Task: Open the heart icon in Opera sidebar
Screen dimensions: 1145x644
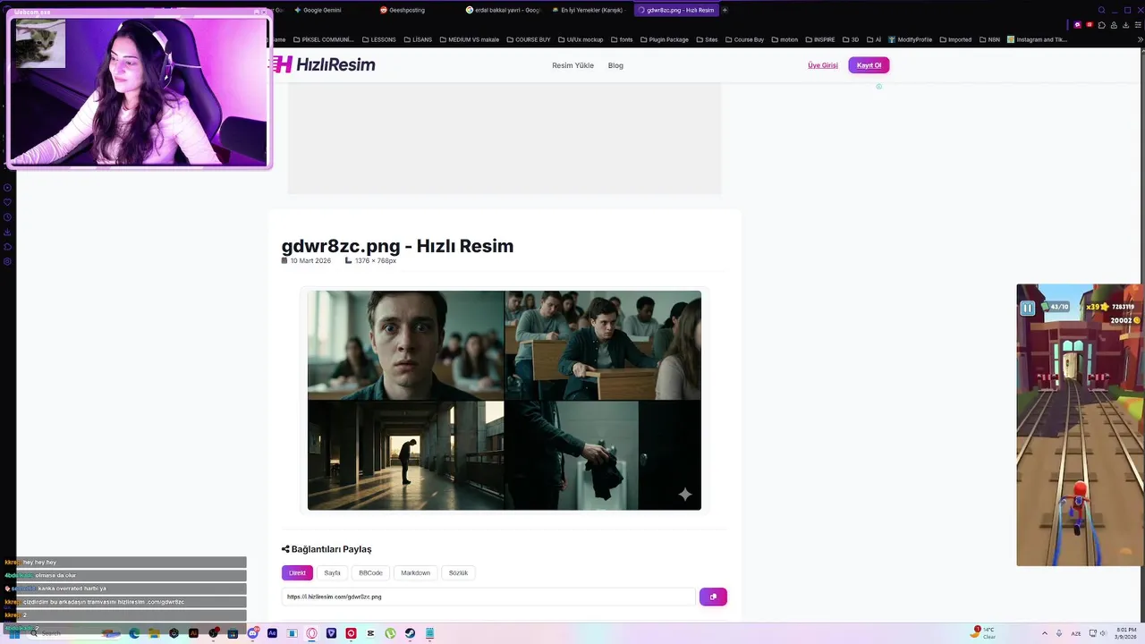Action: pos(7,202)
